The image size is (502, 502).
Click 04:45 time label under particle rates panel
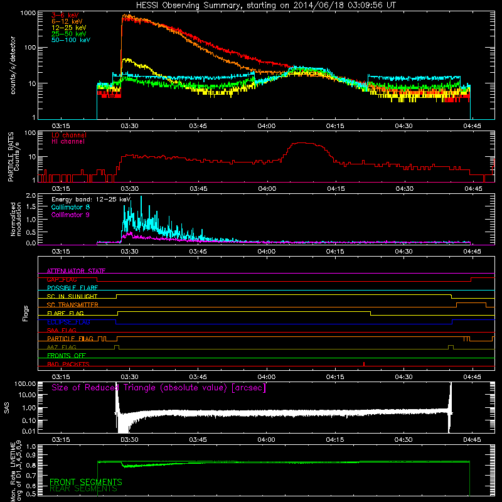pos(473,189)
